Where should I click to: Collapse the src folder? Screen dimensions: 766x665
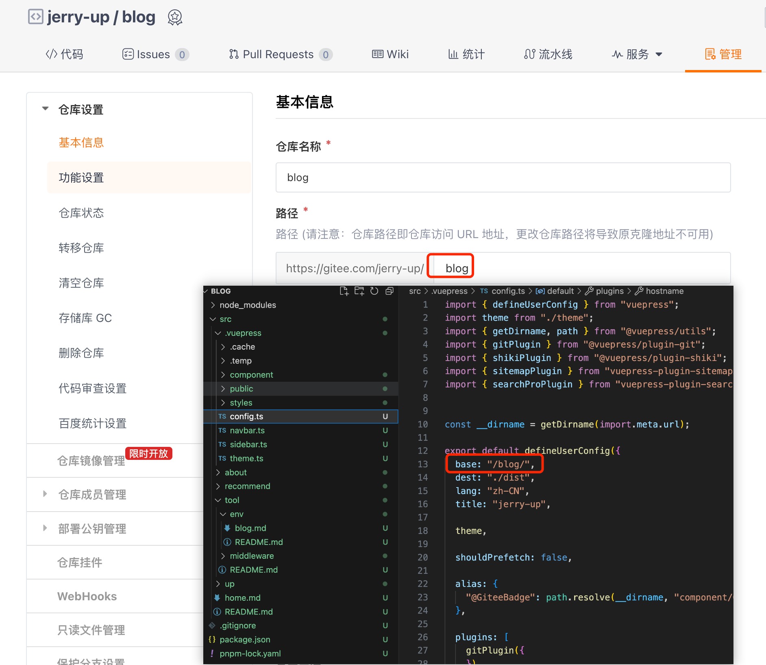tap(212, 319)
